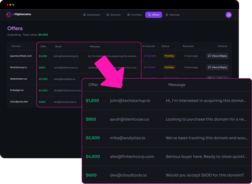Click the Offers tag icon
The image size is (252, 184).
click(149, 15)
